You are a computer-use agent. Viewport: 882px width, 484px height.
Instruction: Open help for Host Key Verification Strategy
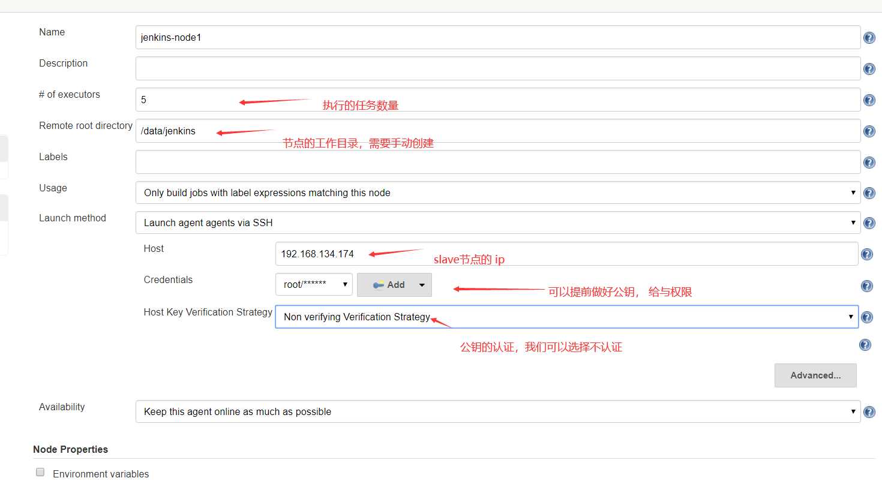coord(867,317)
